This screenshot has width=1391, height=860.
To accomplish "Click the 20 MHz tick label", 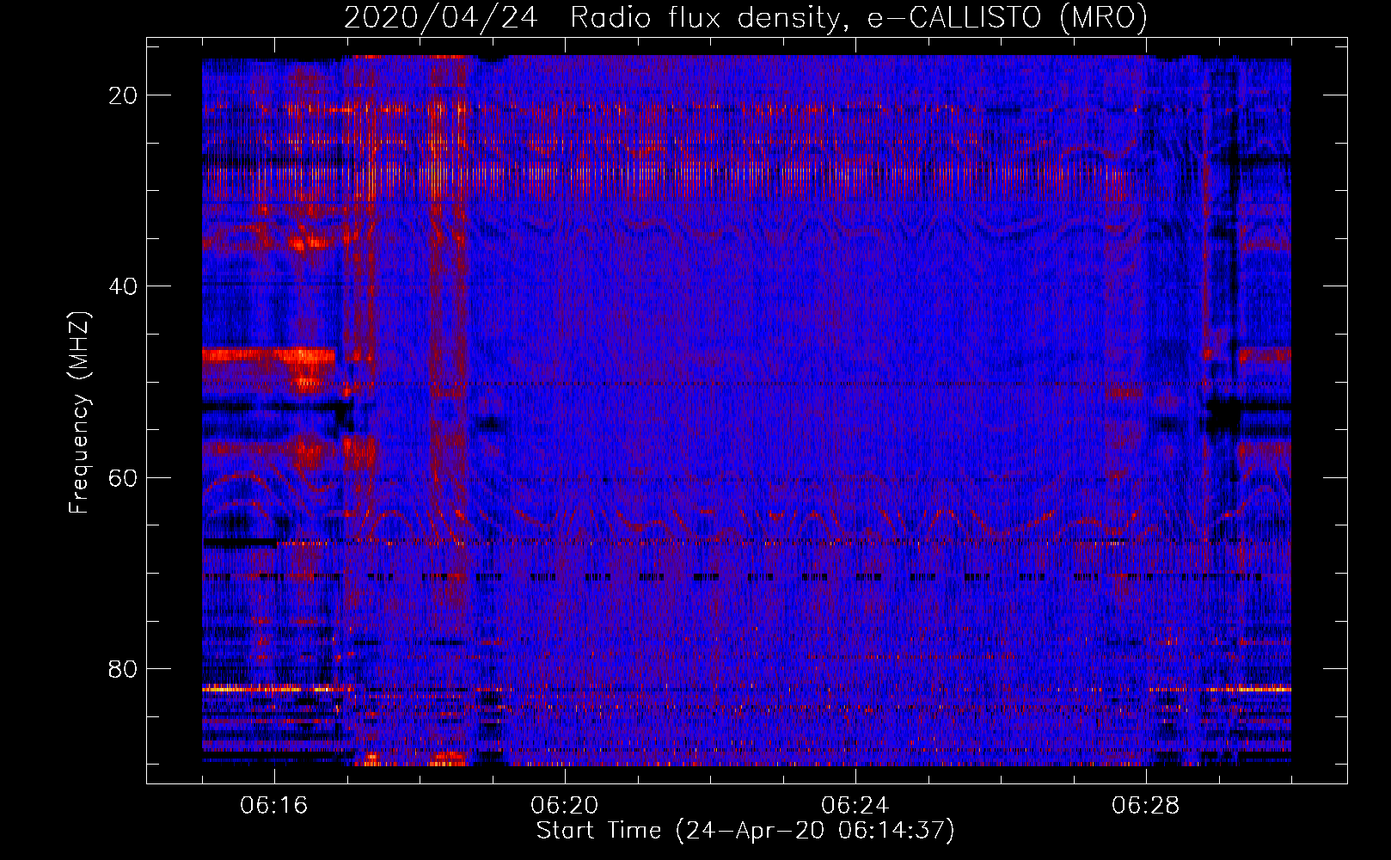I will 124,95.
